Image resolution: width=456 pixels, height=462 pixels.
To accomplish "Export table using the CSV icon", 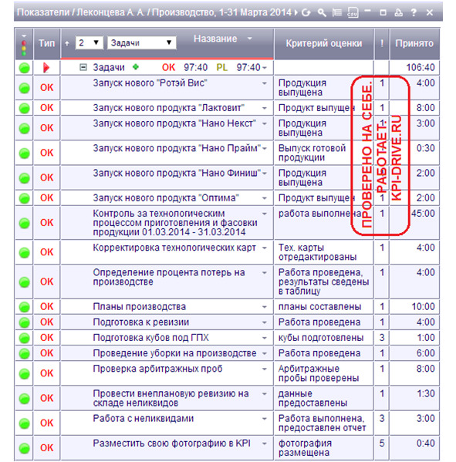I will 353,12.
